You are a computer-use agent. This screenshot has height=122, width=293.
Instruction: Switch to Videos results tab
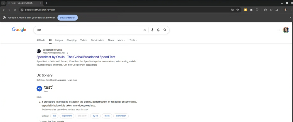pos(84,40)
